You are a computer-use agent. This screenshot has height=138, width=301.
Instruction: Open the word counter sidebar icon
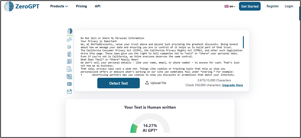[x=69, y=84]
